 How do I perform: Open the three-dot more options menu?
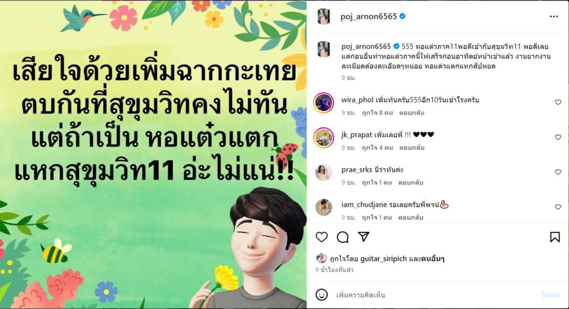click(x=553, y=16)
